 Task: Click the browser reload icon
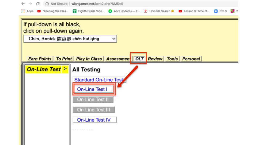38,4
